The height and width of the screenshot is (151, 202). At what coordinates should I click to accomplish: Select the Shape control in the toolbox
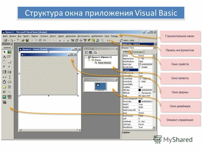pos(4,92)
